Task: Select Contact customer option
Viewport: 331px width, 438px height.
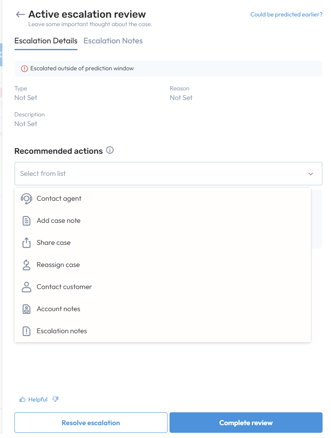Action: (163, 287)
